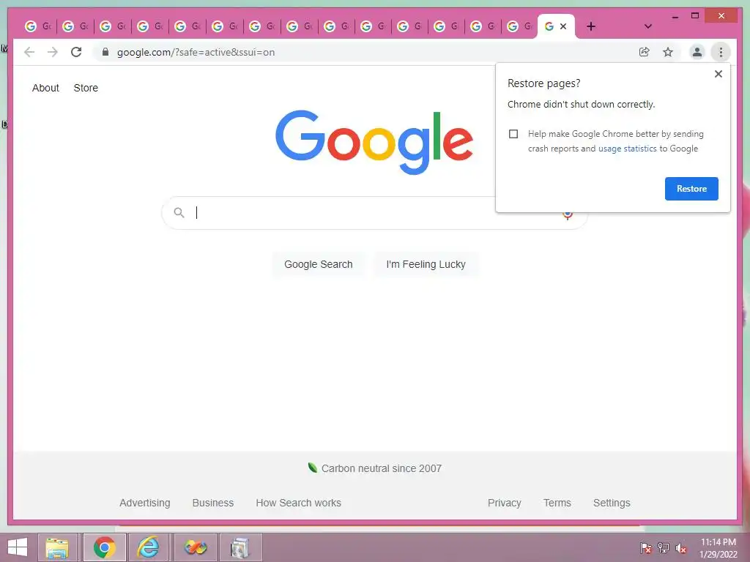This screenshot has height=562, width=750.
Task: Dismiss the Restore pages popup
Action: pos(718,74)
